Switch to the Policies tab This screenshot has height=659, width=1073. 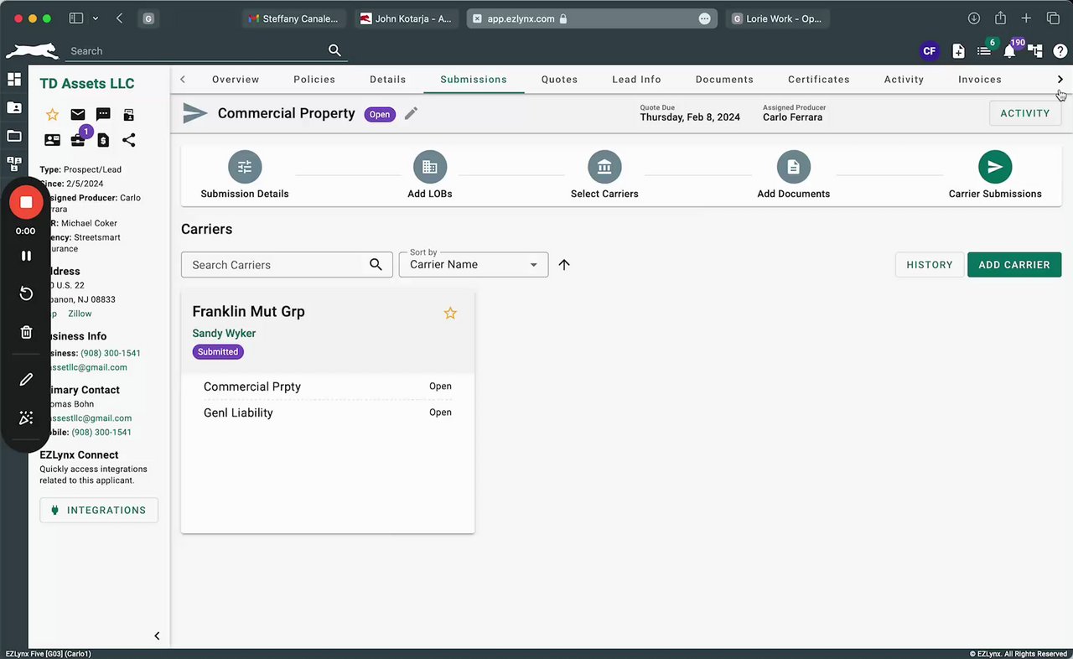click(x=314, y=80)
